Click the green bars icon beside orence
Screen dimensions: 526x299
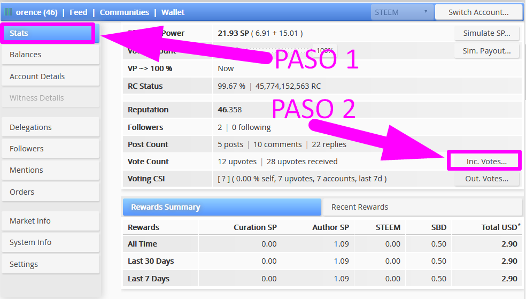pyautogui.click(x=8, y=12)
